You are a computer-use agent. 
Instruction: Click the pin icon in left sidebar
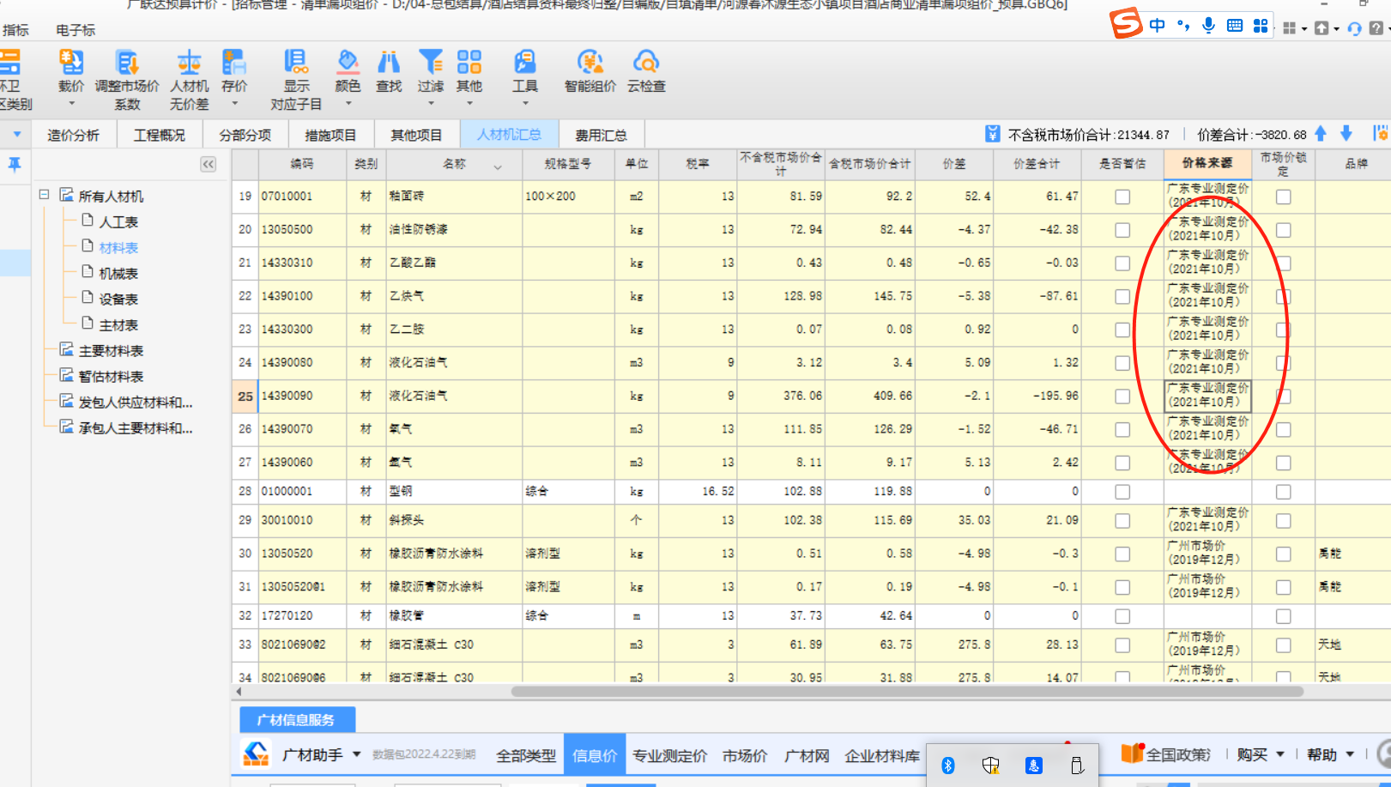click(15, 164)
